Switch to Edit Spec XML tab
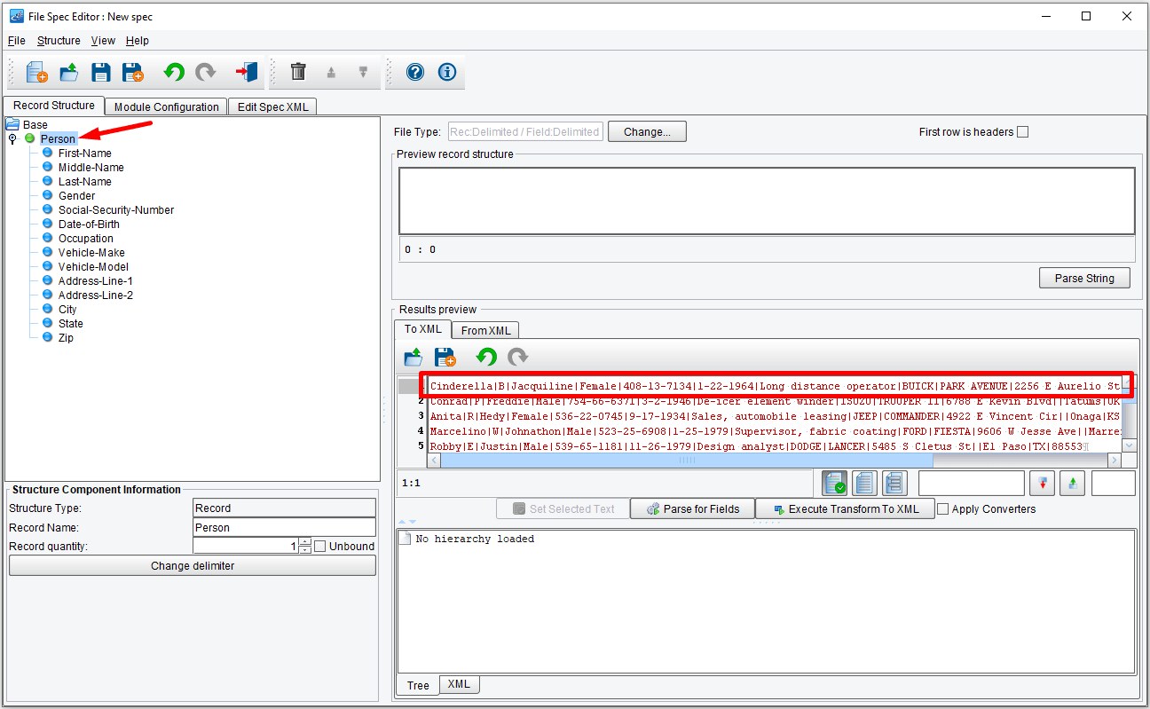 coord(272,106)
